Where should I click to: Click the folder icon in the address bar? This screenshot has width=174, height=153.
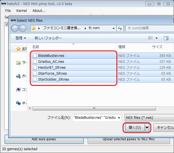click(33, 28)
